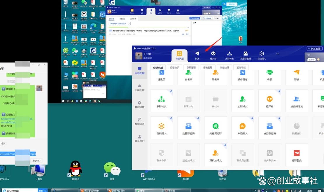Toggle the pin on the 自动踢人 tile
Viewport: 324px width, 192px height.
coord(171,118)
